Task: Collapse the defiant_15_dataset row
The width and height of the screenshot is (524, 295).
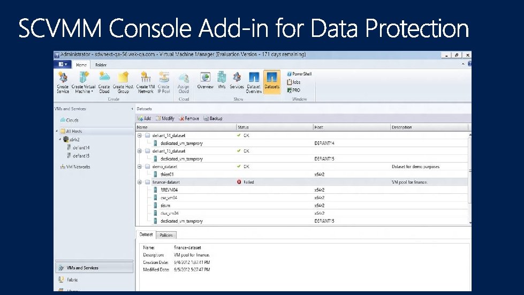Action: pos(139,151)
